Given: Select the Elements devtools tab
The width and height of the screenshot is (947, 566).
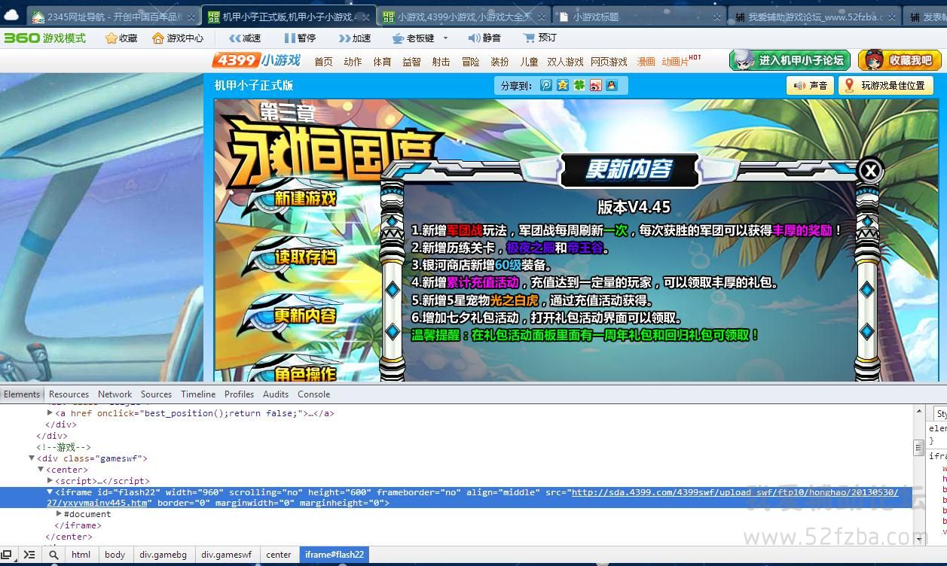Looking at the screenshot, I should point(22,394).
